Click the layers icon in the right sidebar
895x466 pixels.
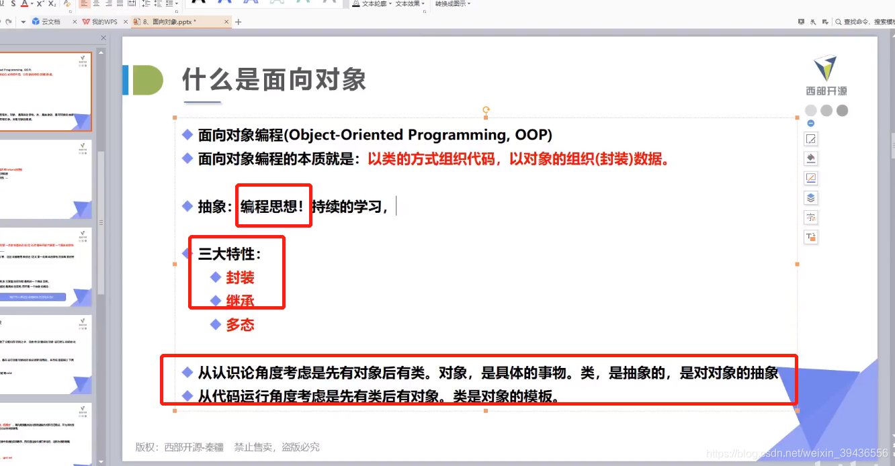pos(811,197)
